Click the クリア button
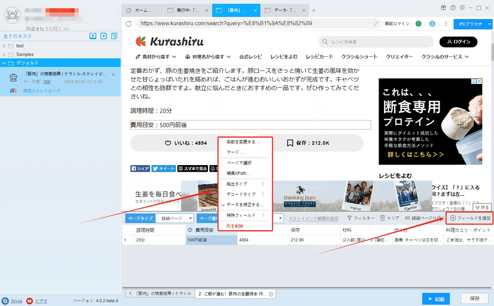Viewport: 494px width, 306px height. [390, 218]
